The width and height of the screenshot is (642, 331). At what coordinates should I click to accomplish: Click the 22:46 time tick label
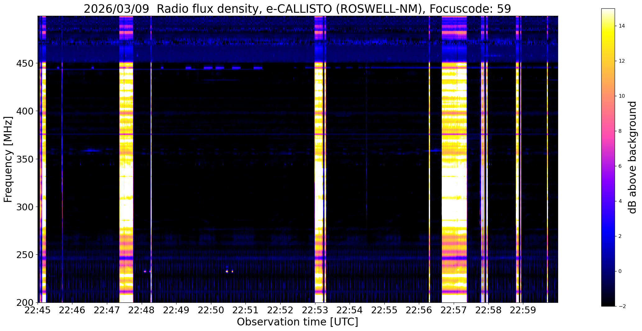pyautogui.click(x=72, y=310)
